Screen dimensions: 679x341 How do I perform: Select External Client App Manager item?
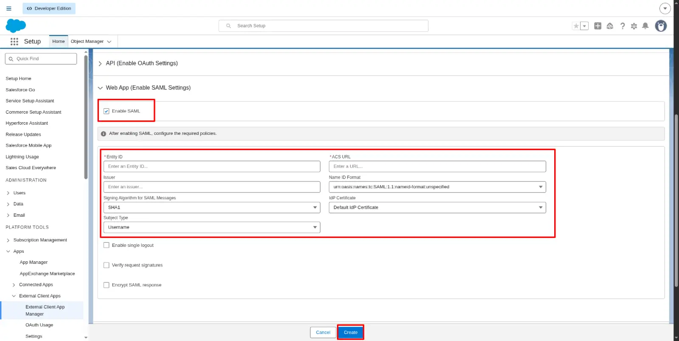click(42, 310)
